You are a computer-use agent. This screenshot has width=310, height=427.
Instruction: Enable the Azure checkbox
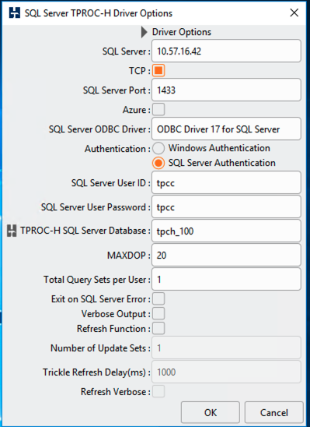coord(158,109)
